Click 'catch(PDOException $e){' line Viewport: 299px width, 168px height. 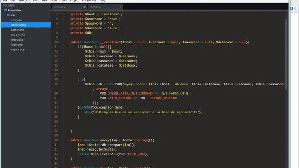point(100,108)
